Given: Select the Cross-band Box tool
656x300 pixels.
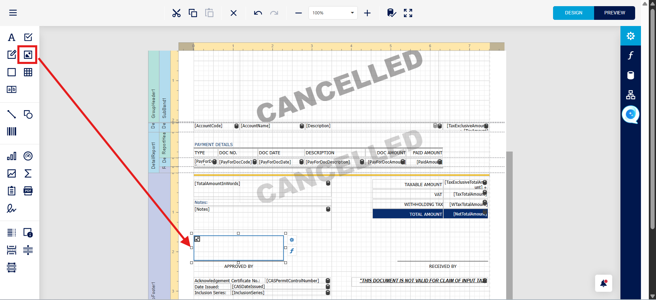Looking at the screenshot, I should pos(12,267).
